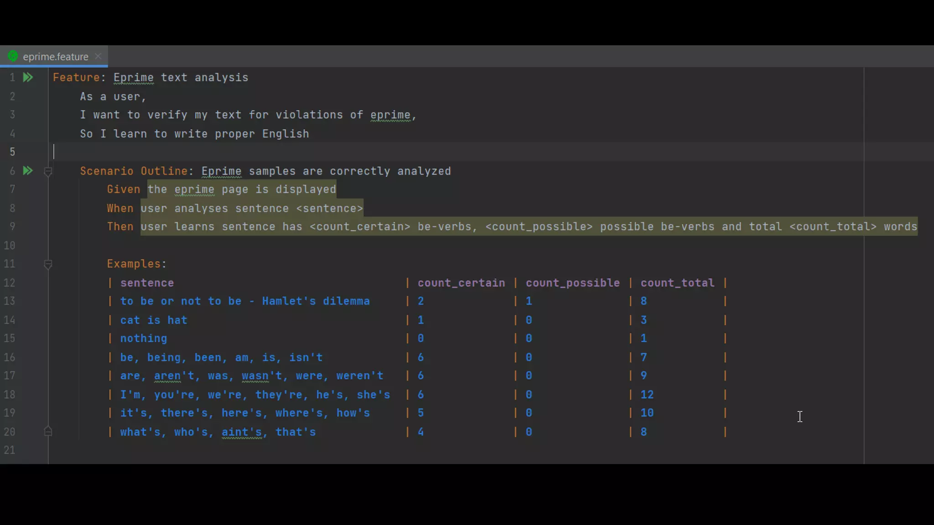Click the Then step with count_total words

click(x=528, y=227)
